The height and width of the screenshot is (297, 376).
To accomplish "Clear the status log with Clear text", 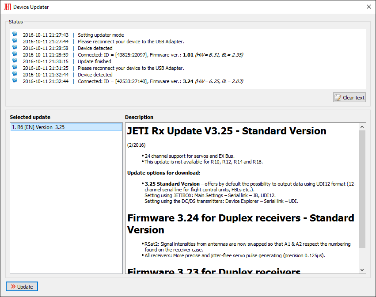I will point(349,97).
